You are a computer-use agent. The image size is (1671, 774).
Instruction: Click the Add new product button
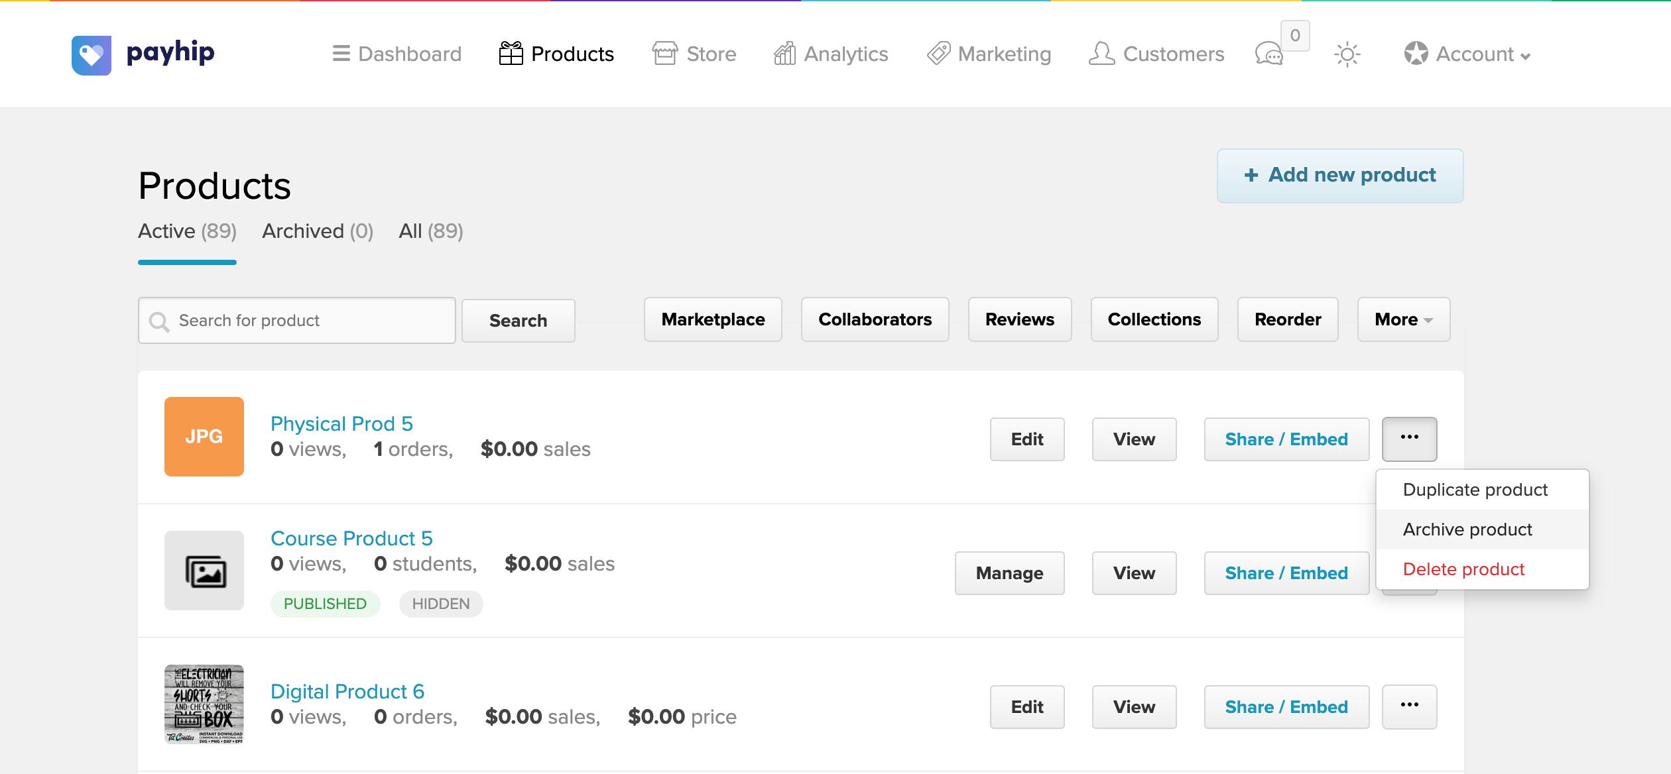click(x=1339, y=176)
